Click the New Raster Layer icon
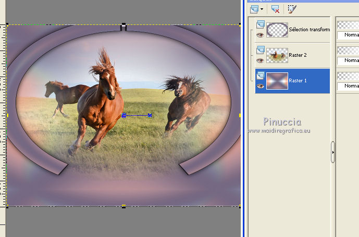The image size is (359, 237). [254, 9]
